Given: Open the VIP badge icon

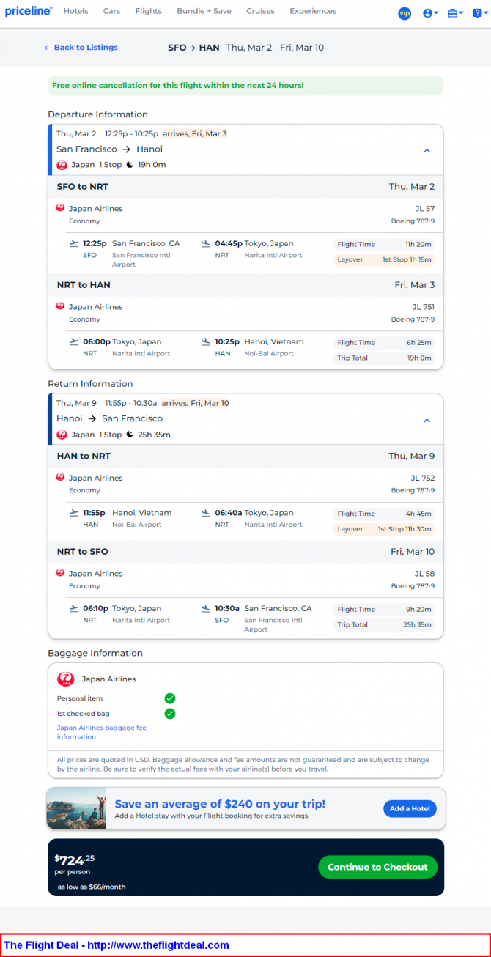Looking at the screenshot, I should (x=405, y=13).
